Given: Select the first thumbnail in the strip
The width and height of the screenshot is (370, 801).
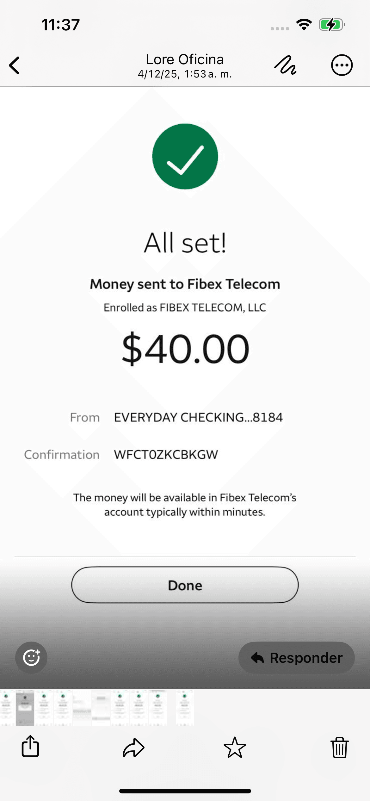Looking at the screenshot, I should 6,708.
